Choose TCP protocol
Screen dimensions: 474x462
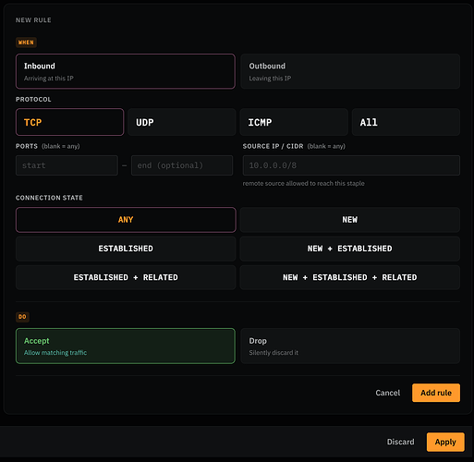coord(69,122)
